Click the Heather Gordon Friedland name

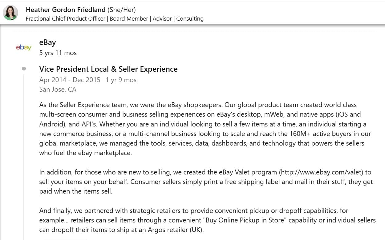pos(66,10)
